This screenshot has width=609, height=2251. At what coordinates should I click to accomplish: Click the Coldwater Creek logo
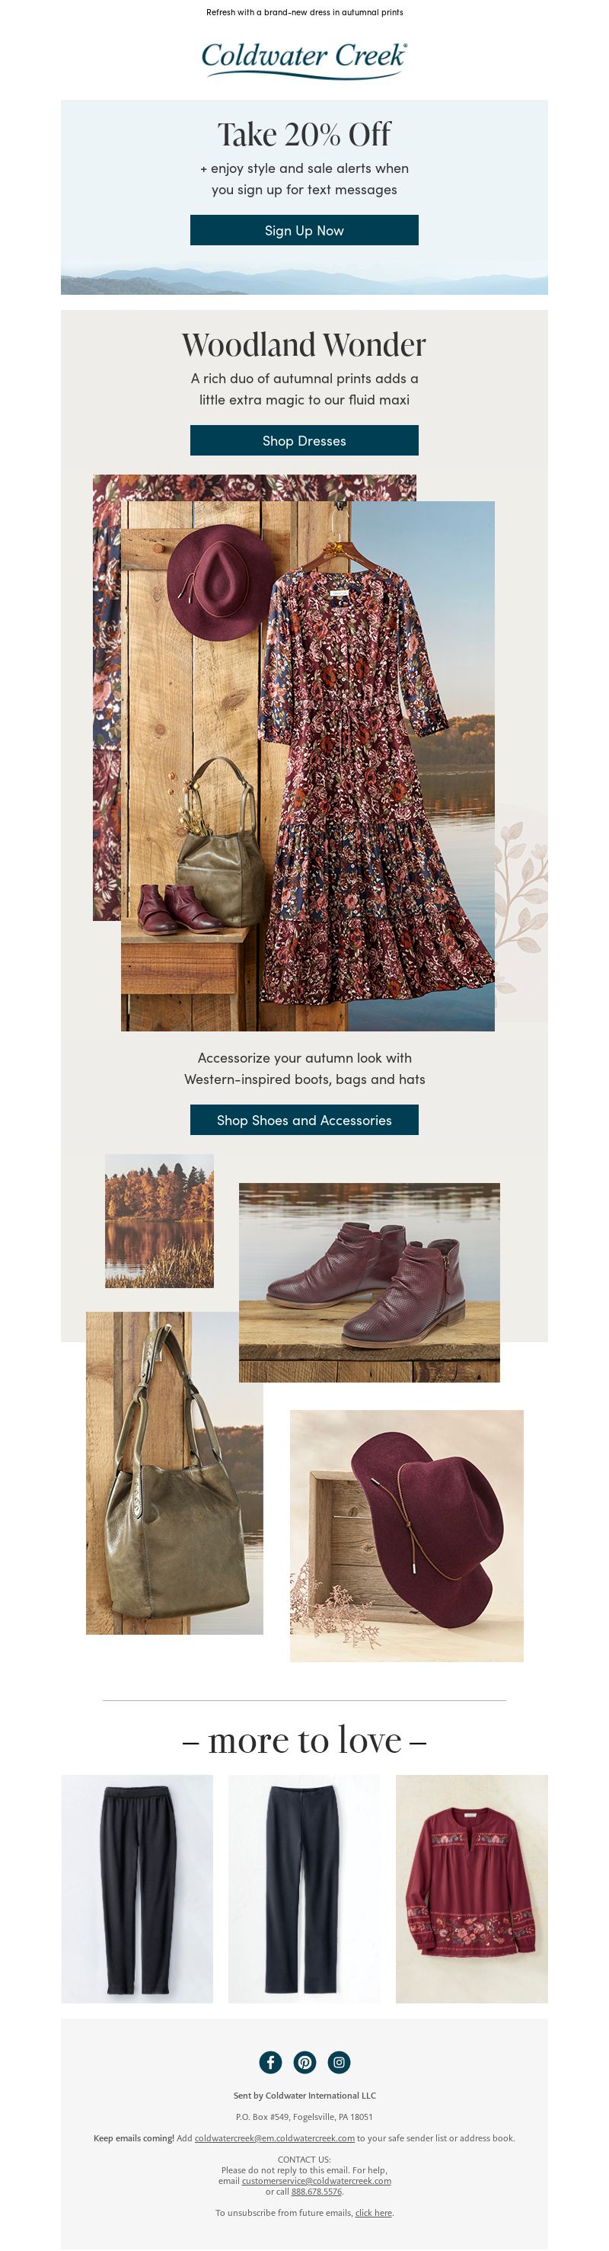(304, 59)
